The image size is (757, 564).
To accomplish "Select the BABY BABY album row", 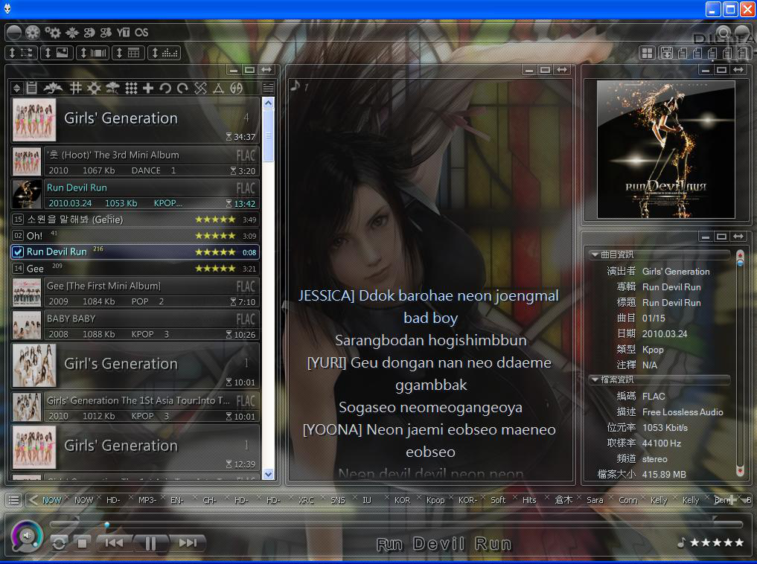I will [135, 326].
